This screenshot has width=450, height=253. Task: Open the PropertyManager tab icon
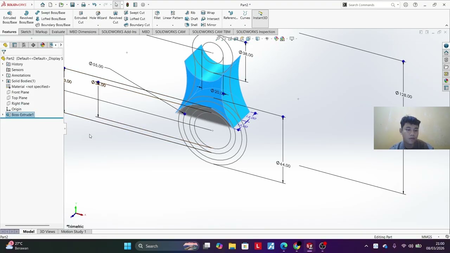tap(14, 45)
